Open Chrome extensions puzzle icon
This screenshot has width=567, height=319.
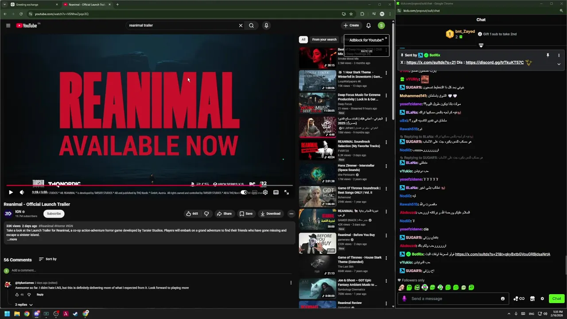[362, 14]
